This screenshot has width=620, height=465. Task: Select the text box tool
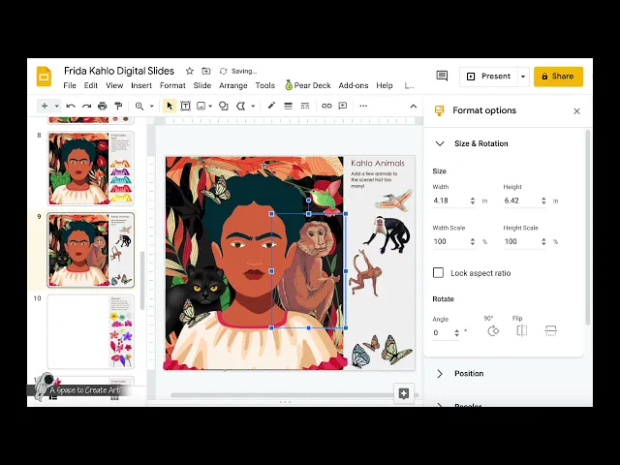185,106
